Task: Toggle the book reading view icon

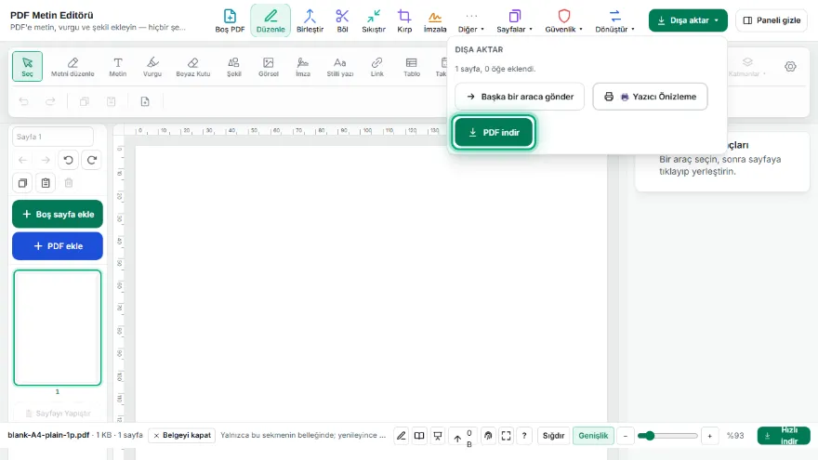Action: pos(419,436)
